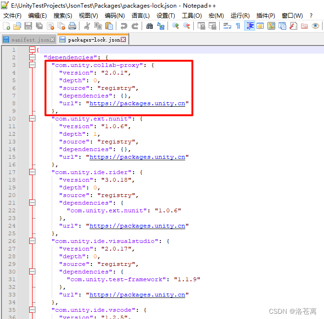Open the 搜索(S) menu
The height and width of the screenshot is (319, 324).
pos(63,16)
